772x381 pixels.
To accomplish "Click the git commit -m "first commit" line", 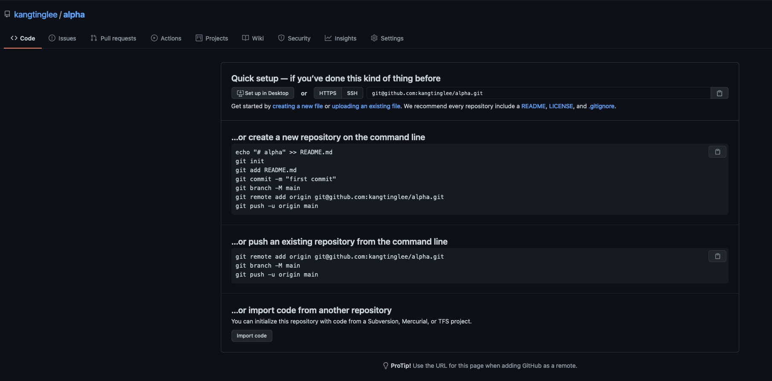I will coord(286,179).
